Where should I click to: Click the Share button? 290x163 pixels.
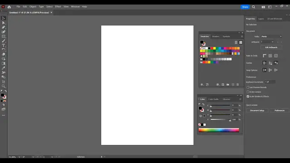[245, 7]
